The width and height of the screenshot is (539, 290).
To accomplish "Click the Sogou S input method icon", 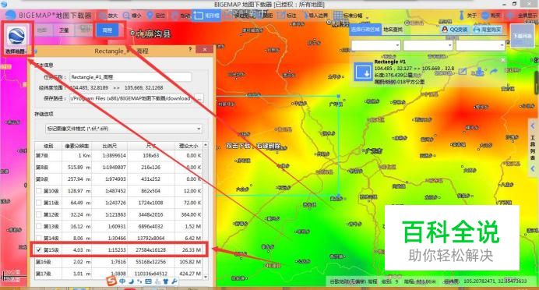I will pyautogui.click(x=111, y=281).
